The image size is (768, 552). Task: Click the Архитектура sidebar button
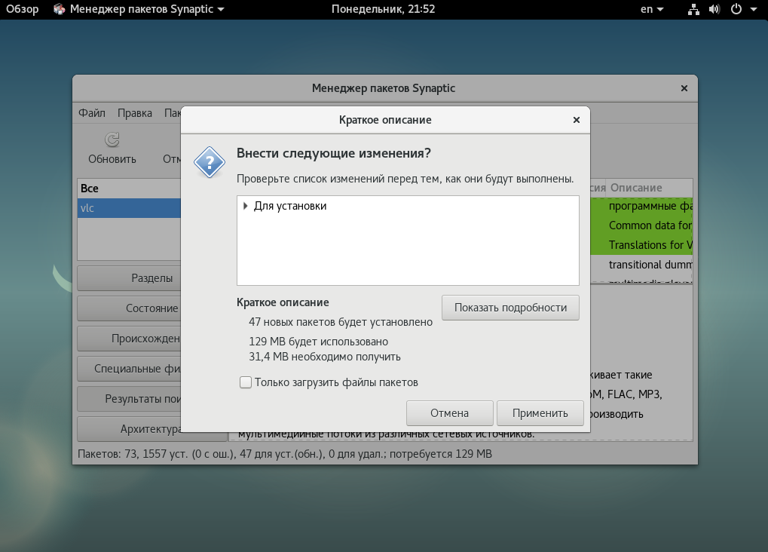[129, 429]
